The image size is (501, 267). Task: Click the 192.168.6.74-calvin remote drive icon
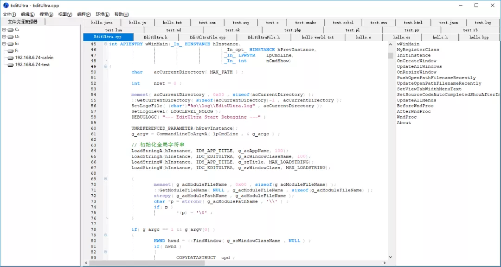[x=10, y=57]
